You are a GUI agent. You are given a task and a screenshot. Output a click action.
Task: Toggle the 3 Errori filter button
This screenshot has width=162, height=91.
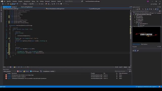pos(20,71)
